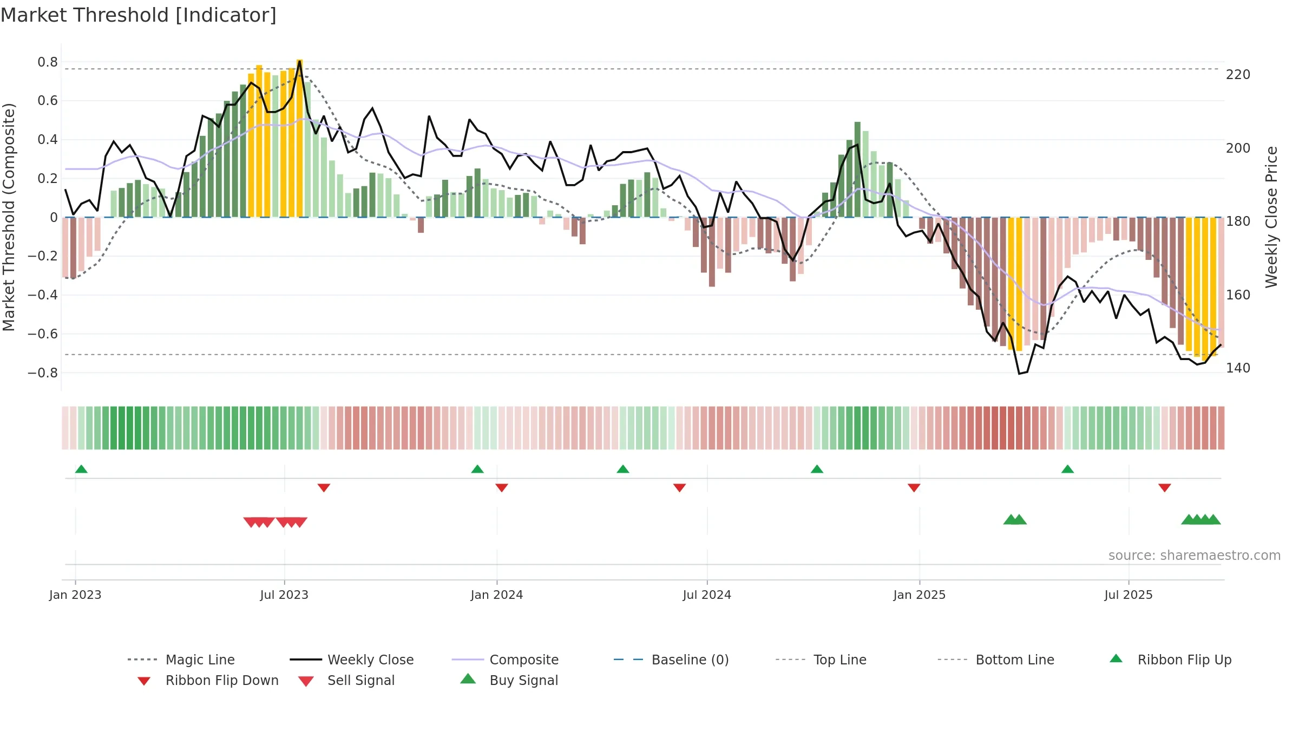Click the Ribbon Flip Up marker in December 2023
The width and height of the screenshot is (1299, 731).
pos(477,469)
